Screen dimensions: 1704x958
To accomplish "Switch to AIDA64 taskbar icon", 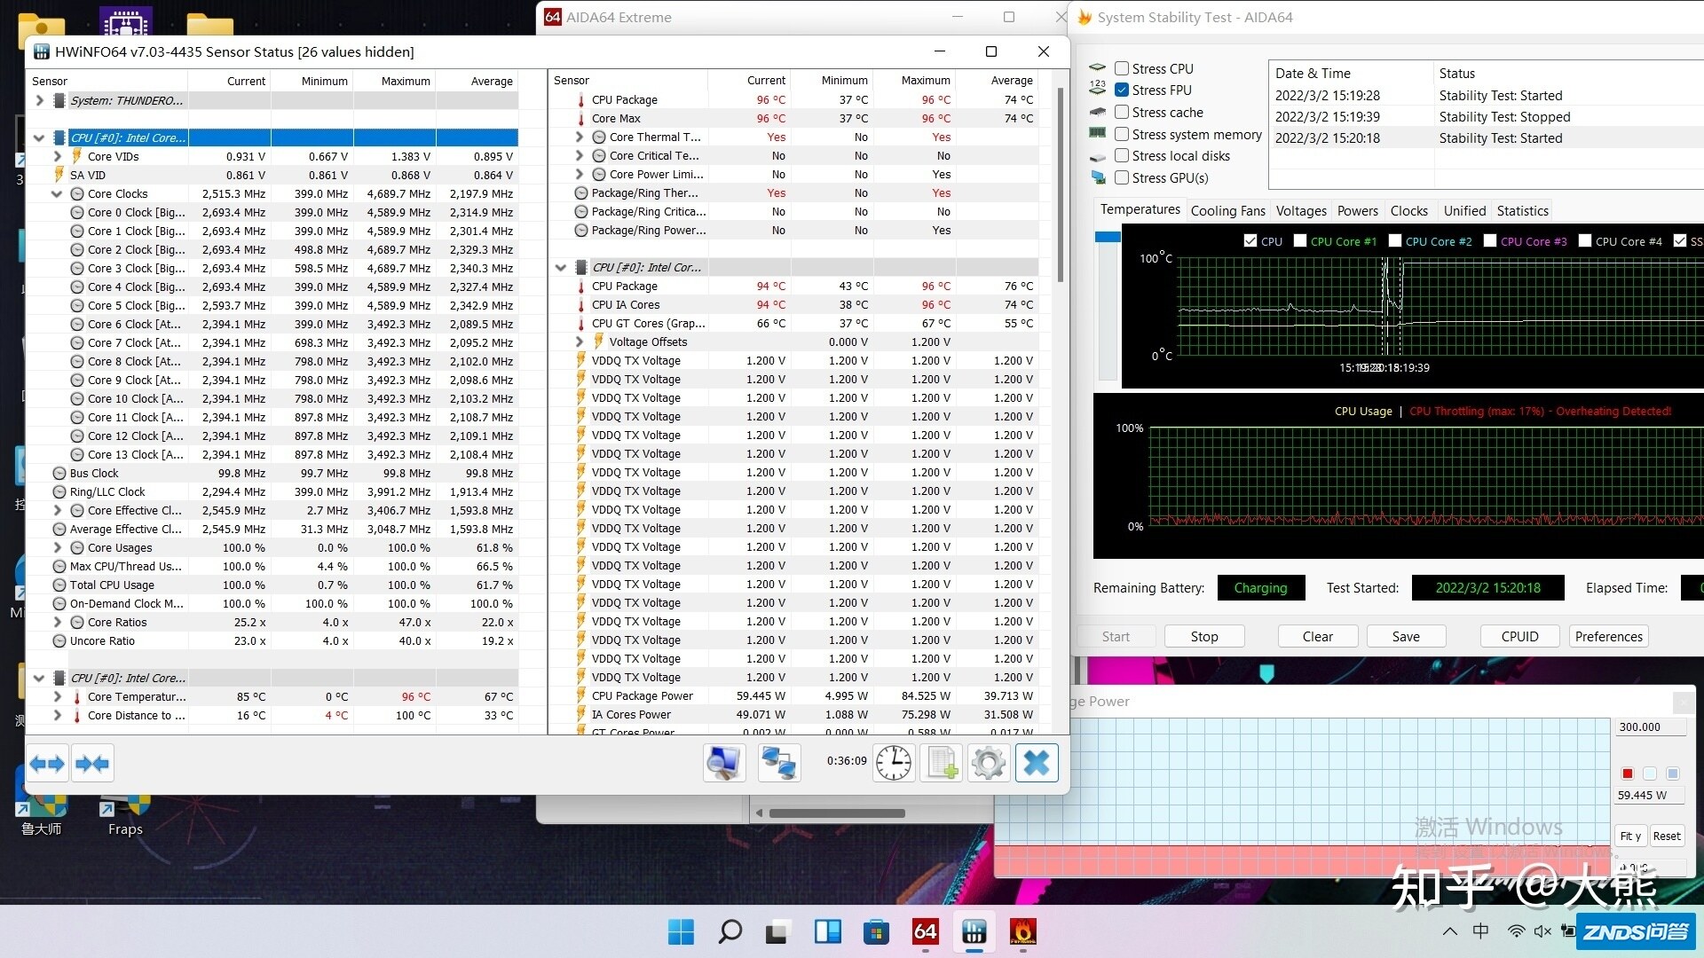I will tap(925, 931).
